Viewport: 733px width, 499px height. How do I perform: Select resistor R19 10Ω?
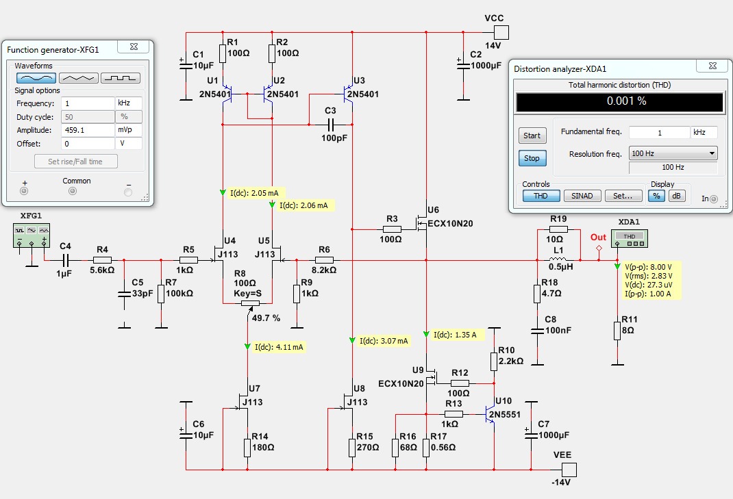pyautogui.click(x=558, y=229)
